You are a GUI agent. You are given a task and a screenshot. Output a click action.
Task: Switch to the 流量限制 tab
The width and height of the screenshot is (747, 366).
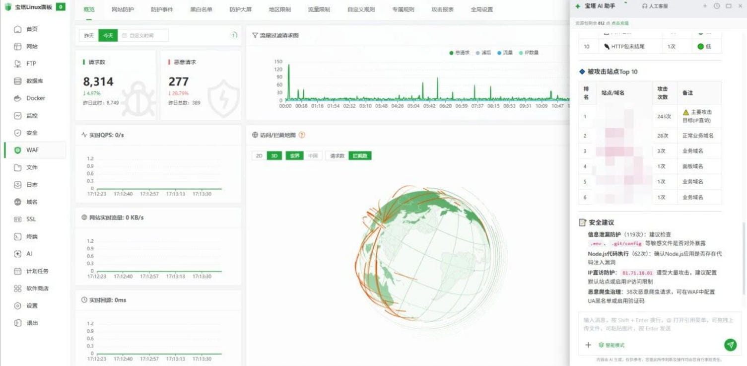pyautogui.click(x=319, y=9)
